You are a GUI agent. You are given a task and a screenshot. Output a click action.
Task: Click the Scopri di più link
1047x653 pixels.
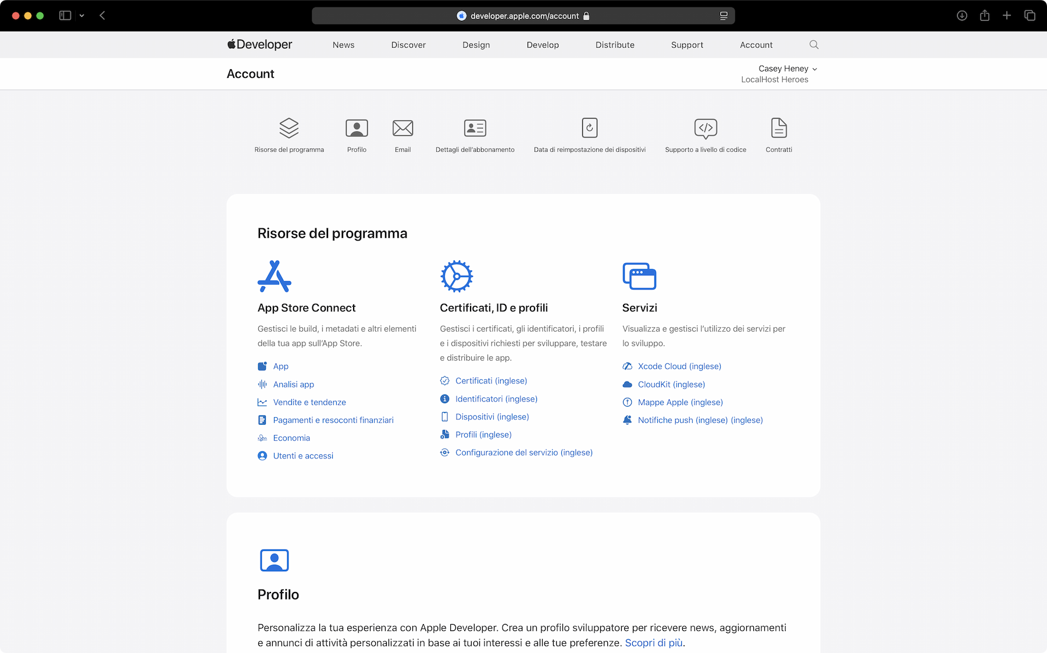click(x=654, y=643)
